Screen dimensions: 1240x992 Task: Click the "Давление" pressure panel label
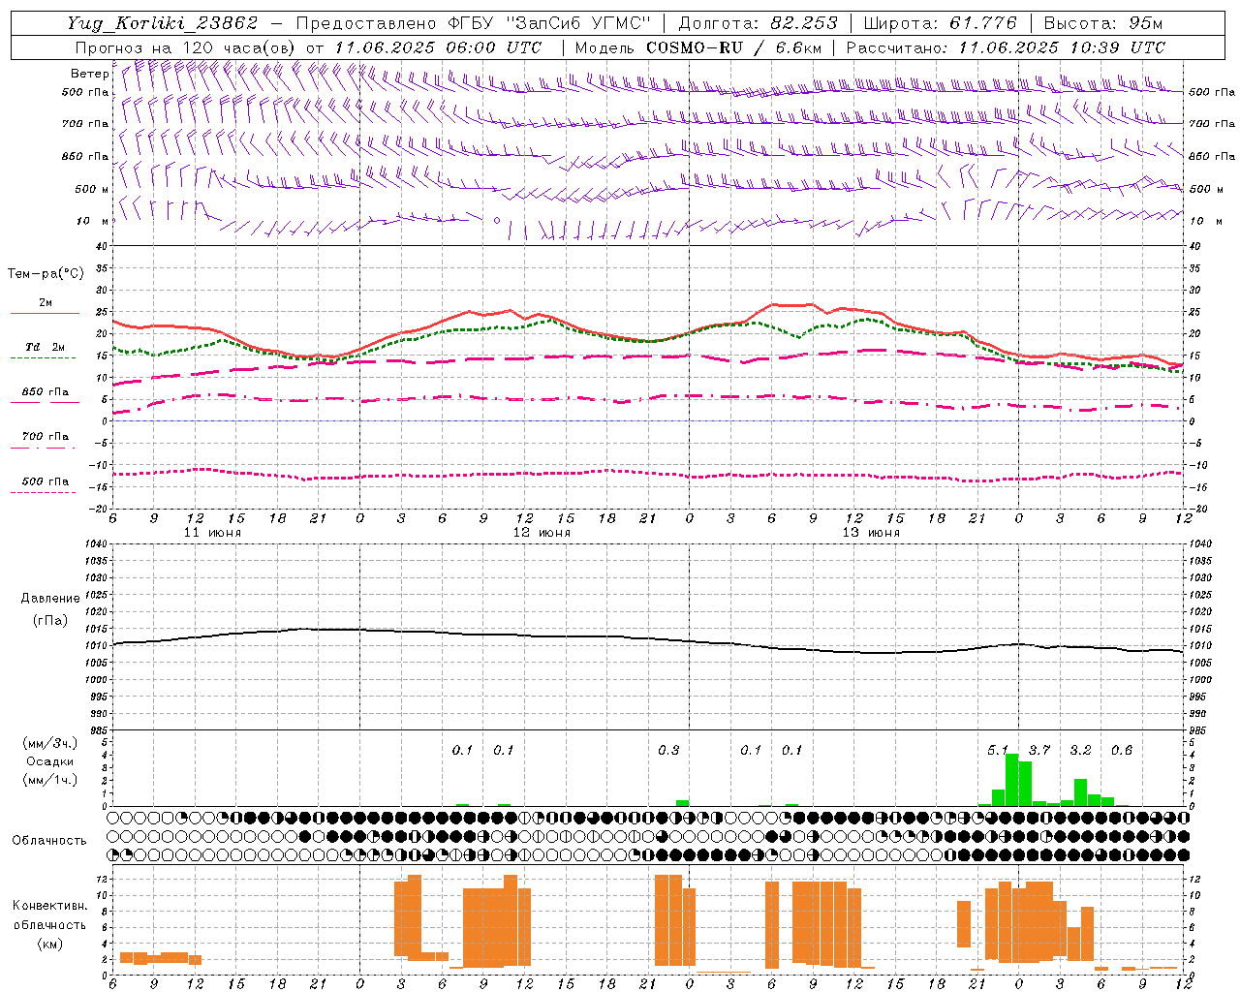tap(48, 599)
